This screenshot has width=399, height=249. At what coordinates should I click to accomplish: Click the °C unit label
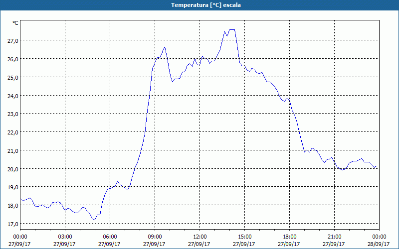pos(15,23)
